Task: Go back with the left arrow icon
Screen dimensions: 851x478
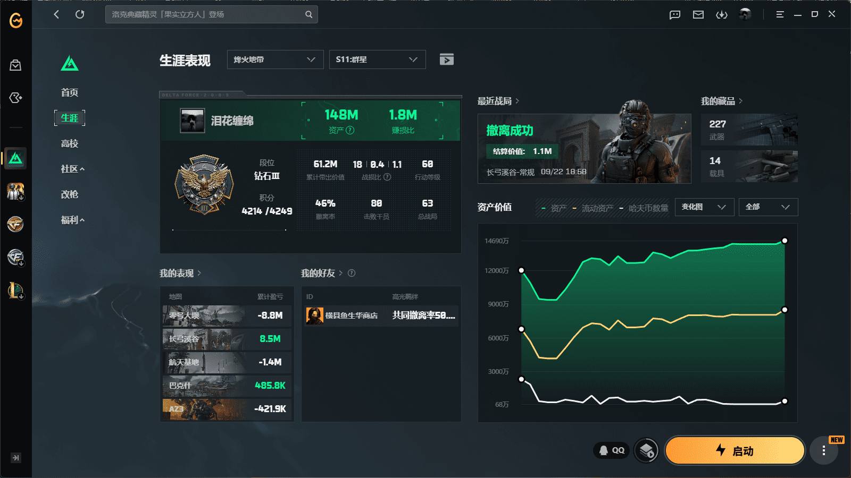Action: (56, 14)
